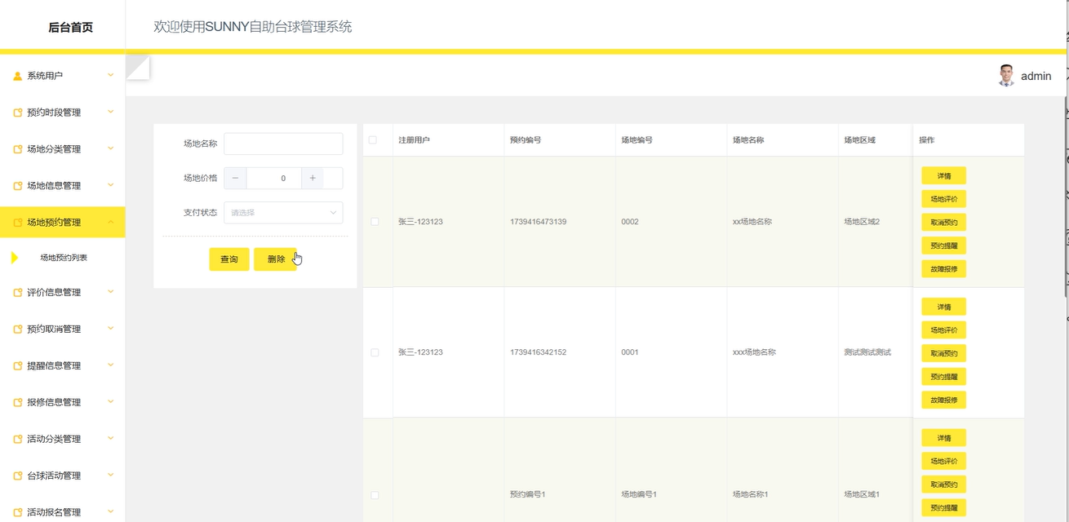Image resolution: width=1069 pixels, height=522 pixels.
Task: Click the 场地信息管理 sidebar icon
Action: click(x=18, y=186)
